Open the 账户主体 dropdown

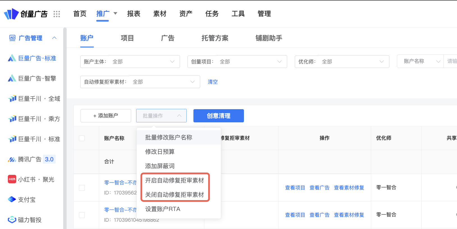(130, 62)
